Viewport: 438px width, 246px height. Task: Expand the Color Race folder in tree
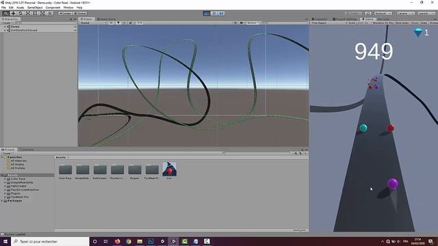[x=5, y=179]
